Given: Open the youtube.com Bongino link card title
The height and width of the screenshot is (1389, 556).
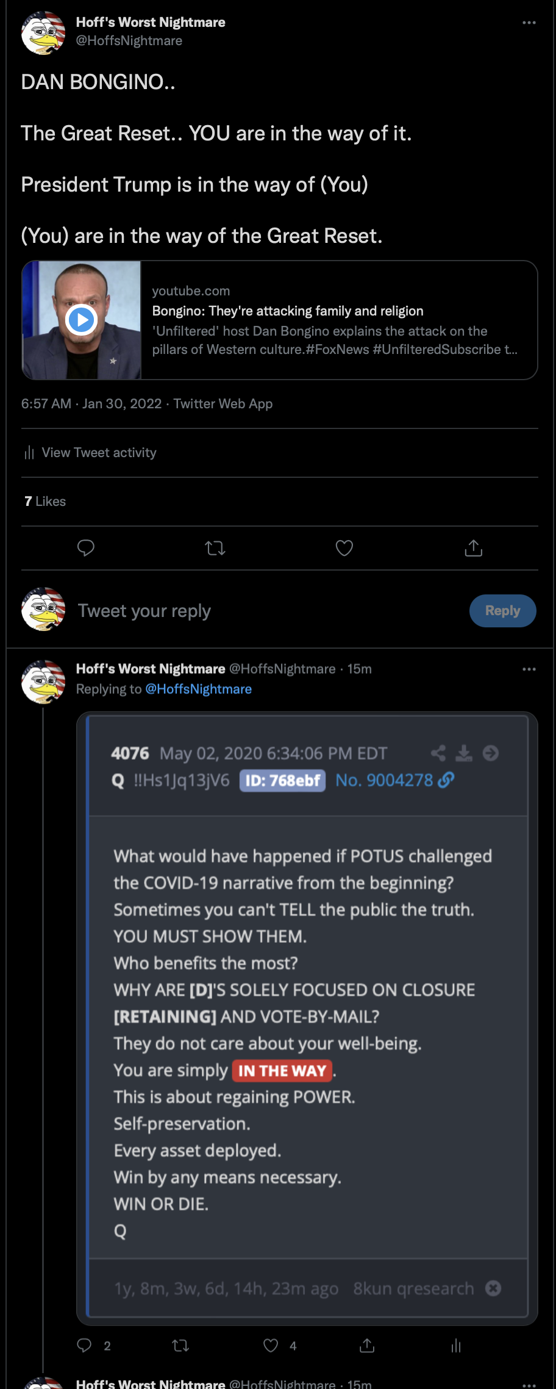Looking at the screenshot, I should click(x=288, y=311).
